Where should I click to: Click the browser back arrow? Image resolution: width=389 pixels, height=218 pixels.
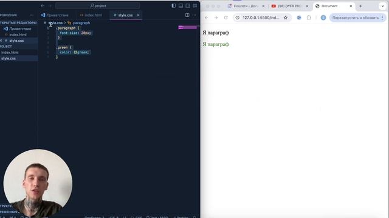tap(207, 18)
